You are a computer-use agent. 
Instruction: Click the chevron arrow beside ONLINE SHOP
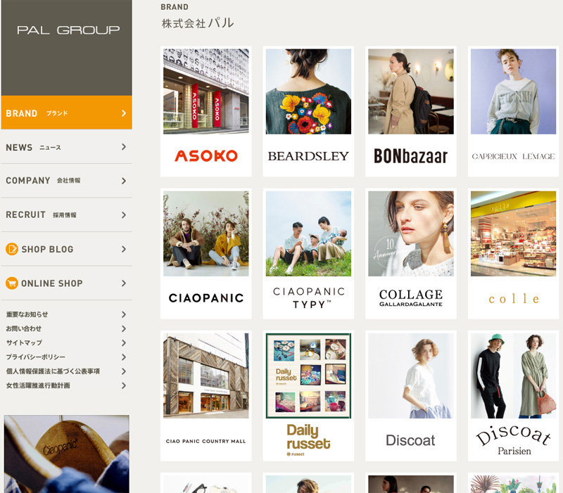(x=124, y=283)
